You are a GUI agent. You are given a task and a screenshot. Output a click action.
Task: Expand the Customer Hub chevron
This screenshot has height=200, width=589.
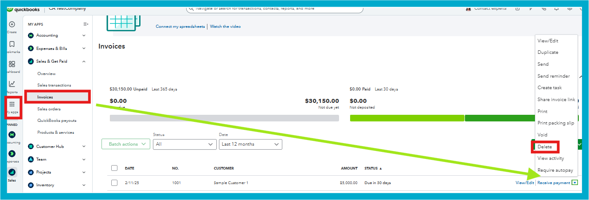pyautogui.click(x=84, y=147)
